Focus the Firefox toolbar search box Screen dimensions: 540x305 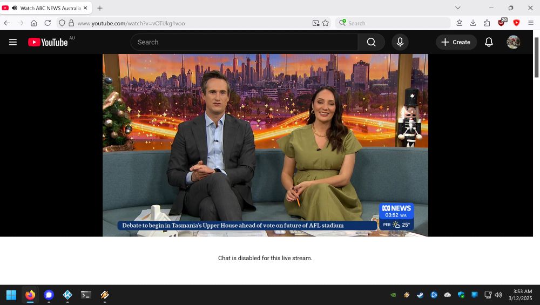[393, 23]
